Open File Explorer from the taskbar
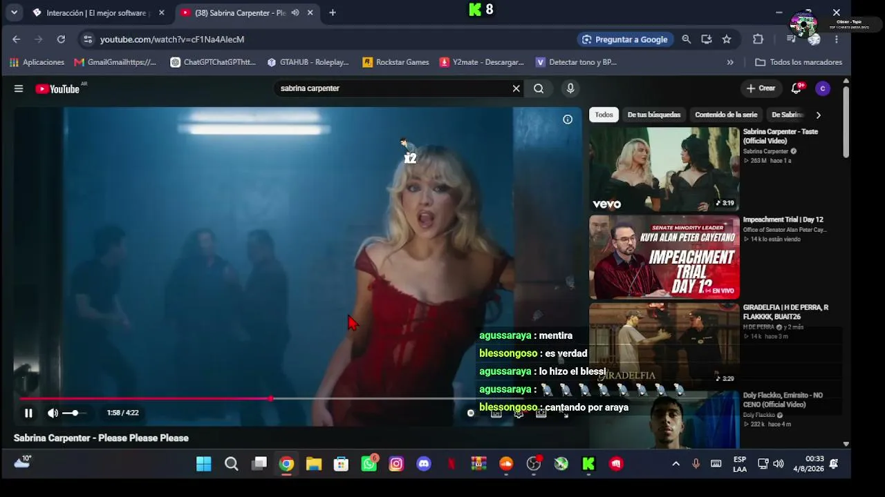The height and width of the screenshot is (497, 885). click(314, 464)
